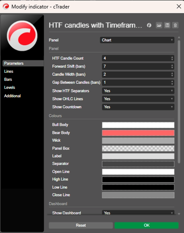Image resolution: width=184 pixels, height=233 pixels.
Task: Click the function info icon beside the title
Action: point(149,25)
